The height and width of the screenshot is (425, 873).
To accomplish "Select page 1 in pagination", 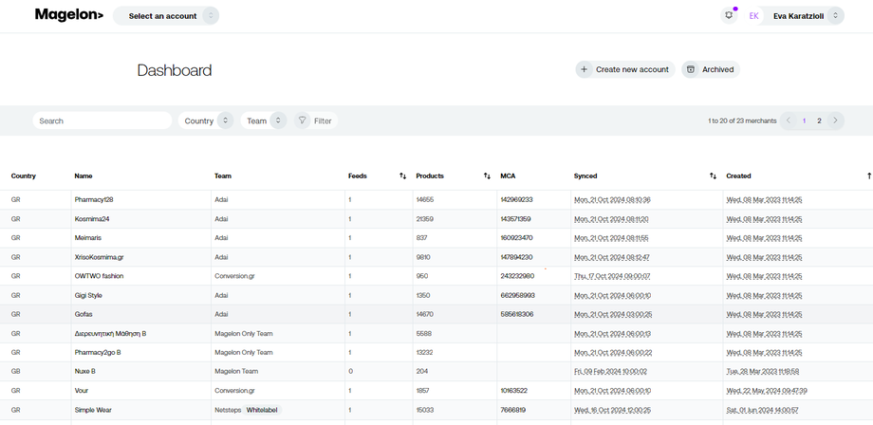I will tap(804, 120).
